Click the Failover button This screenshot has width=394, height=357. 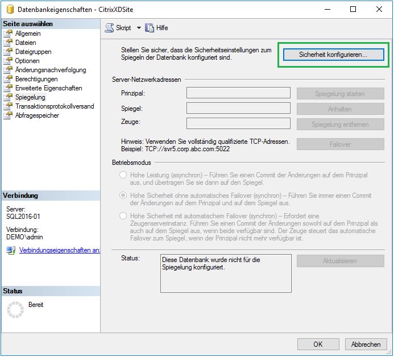tap(340, 144)
